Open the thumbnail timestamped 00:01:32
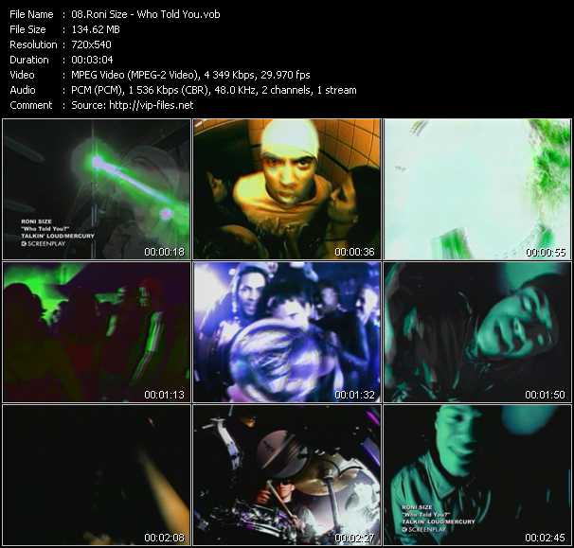The width and height of the screenshot is (574, 548). pyautogui.click(x=287, y=332)
